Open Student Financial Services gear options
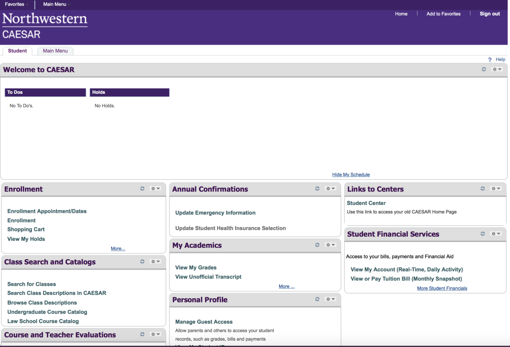This screenshot has height=347, width=510. point(496,234)
